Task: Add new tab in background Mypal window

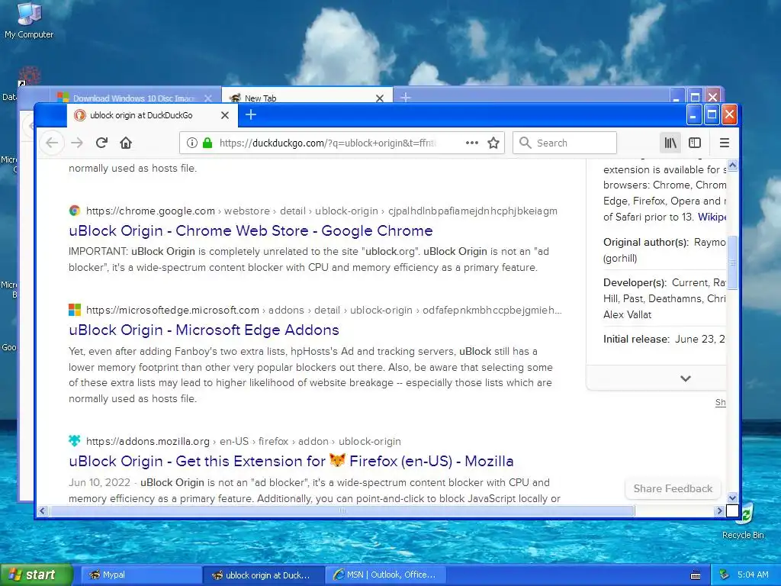Action: coord(406,97)
